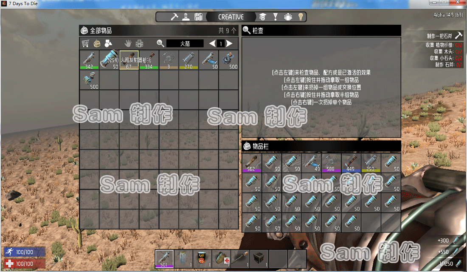Click the 7 Days To Die window title
This screenshot has height=272, width=467.
coord(23,3)
